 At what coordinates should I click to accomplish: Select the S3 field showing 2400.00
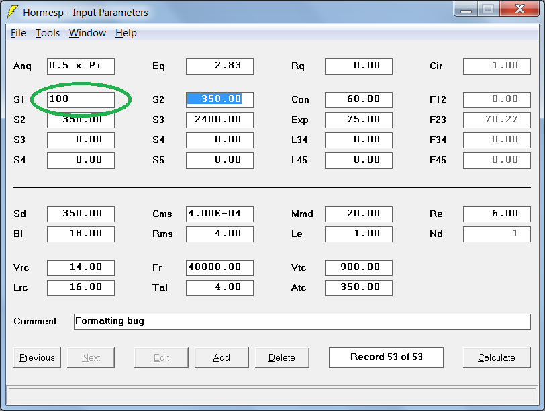click(x=219, y=120)
